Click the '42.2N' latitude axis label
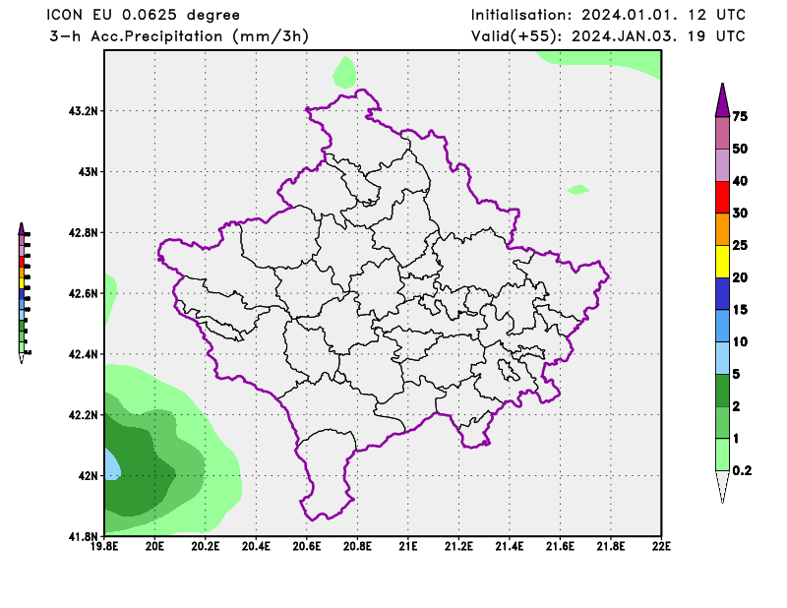 [x=84, y=415]
